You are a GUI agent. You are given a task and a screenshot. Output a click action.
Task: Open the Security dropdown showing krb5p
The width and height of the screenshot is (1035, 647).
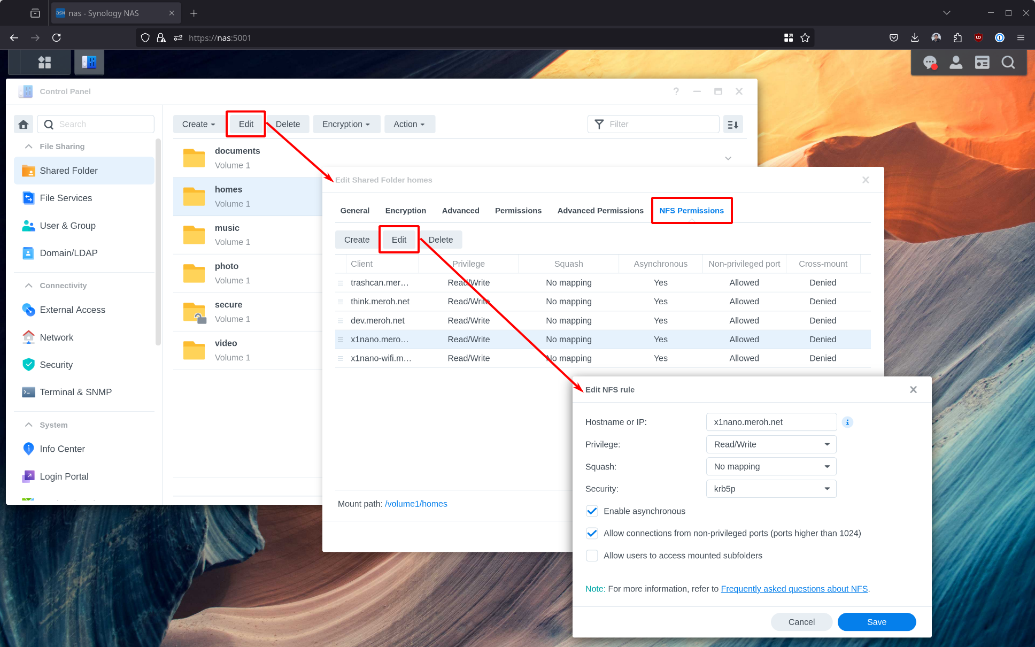[x=771, y=488]
